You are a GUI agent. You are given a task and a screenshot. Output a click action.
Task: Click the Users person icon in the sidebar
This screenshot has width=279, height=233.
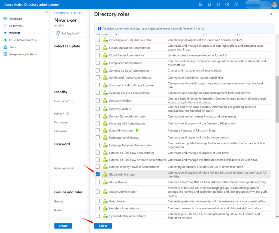click(5, 47)
